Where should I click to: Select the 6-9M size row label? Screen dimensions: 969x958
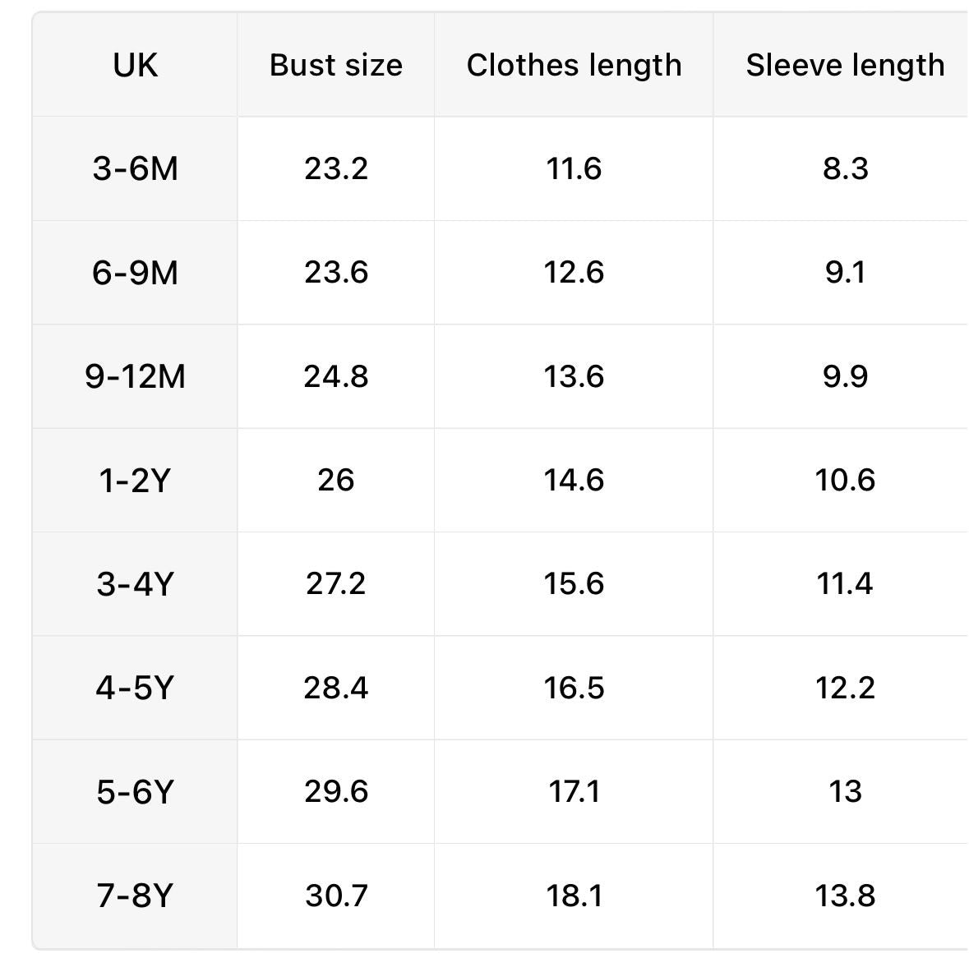135,273
